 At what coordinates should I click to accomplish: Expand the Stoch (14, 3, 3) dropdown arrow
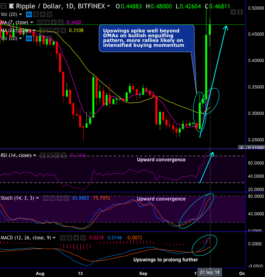pyautogui.click(x=37, y=198)
